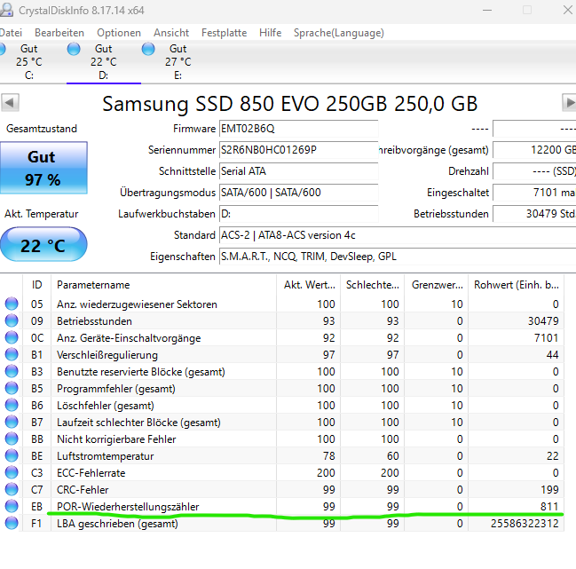Click the Rohwert column header

coord(517,285)
